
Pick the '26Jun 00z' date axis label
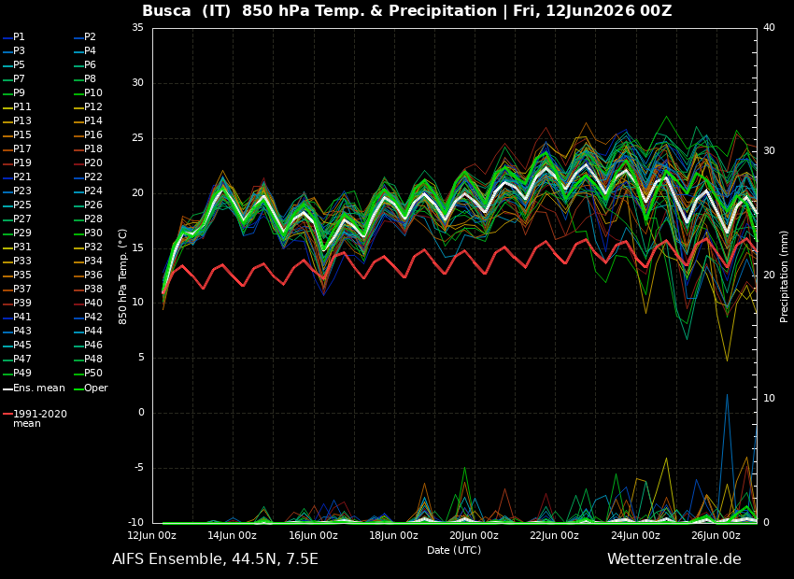point(716,535)
